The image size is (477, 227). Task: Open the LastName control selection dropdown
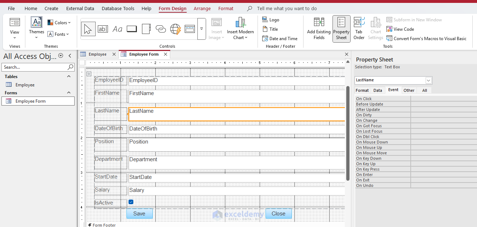[428, 80]
